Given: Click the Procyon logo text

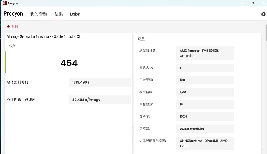Looking at the screenshot, I should coord(13,14).
